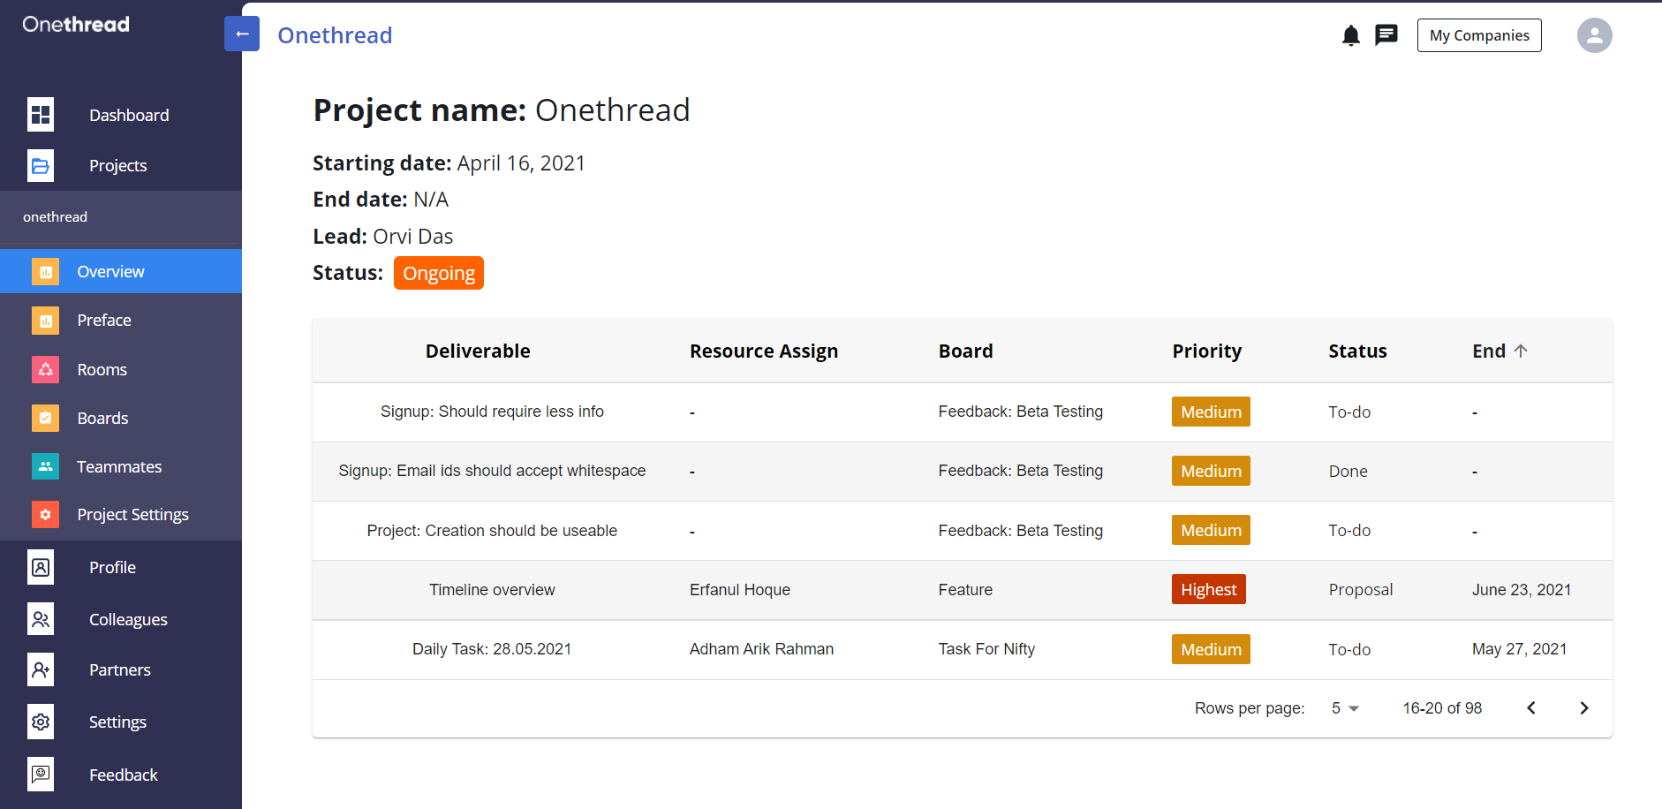Open the Onethread header link
Screen dimensions: 1662x809
335,35
